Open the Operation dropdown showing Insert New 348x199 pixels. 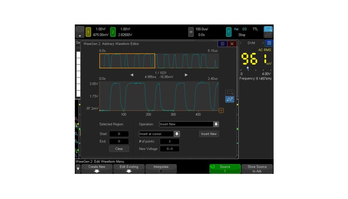(189, 124)
